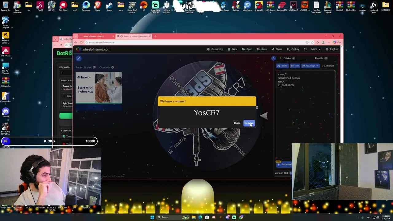Show hidden system tray icons
The width and height of the screenshot is (393, 221).
pyautogui.click(x=357, y=217)
